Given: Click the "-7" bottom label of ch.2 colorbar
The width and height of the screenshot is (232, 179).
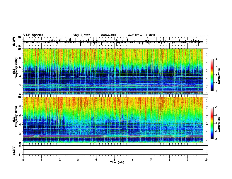Looking at the screenshot, I should pyautogui.click(x=216, y=139).
